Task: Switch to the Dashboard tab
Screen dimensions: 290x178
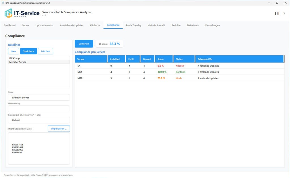Action: [10, 25]
